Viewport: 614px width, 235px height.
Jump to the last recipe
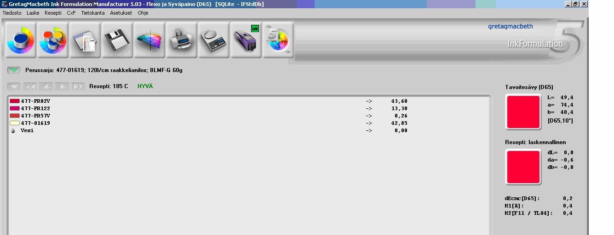[78, 86]
